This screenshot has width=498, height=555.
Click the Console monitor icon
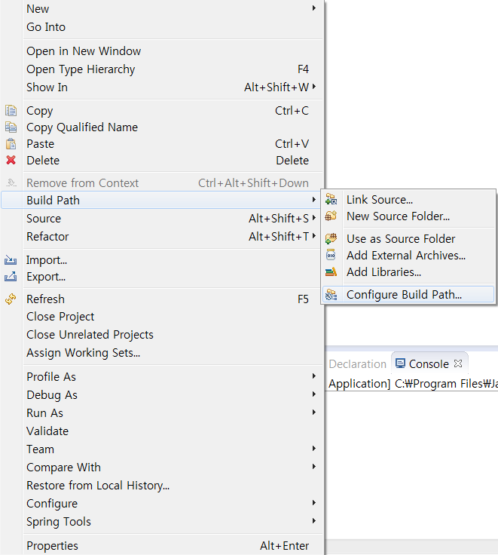[400, 363]
